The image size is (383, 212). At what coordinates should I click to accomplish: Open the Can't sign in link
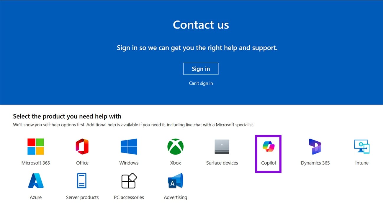point(201,83)
